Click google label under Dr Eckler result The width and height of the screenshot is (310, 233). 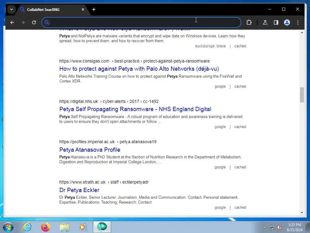tap(220, 208)
